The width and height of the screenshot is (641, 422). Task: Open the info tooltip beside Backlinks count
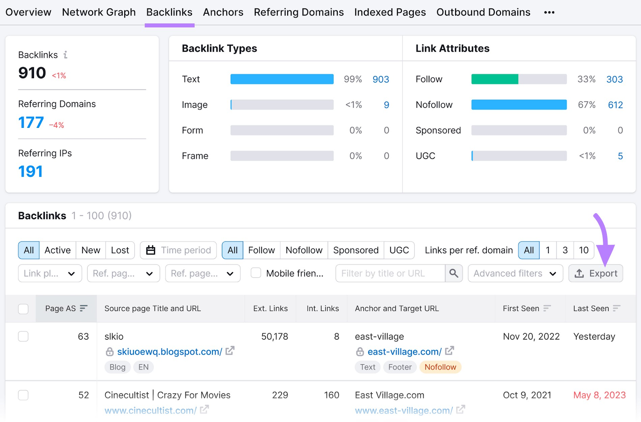point(65,55)
